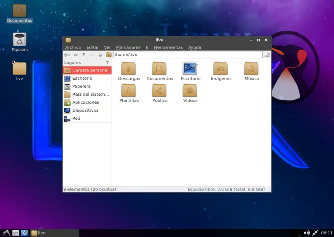Open the Archivo menu

coord(73,47)
